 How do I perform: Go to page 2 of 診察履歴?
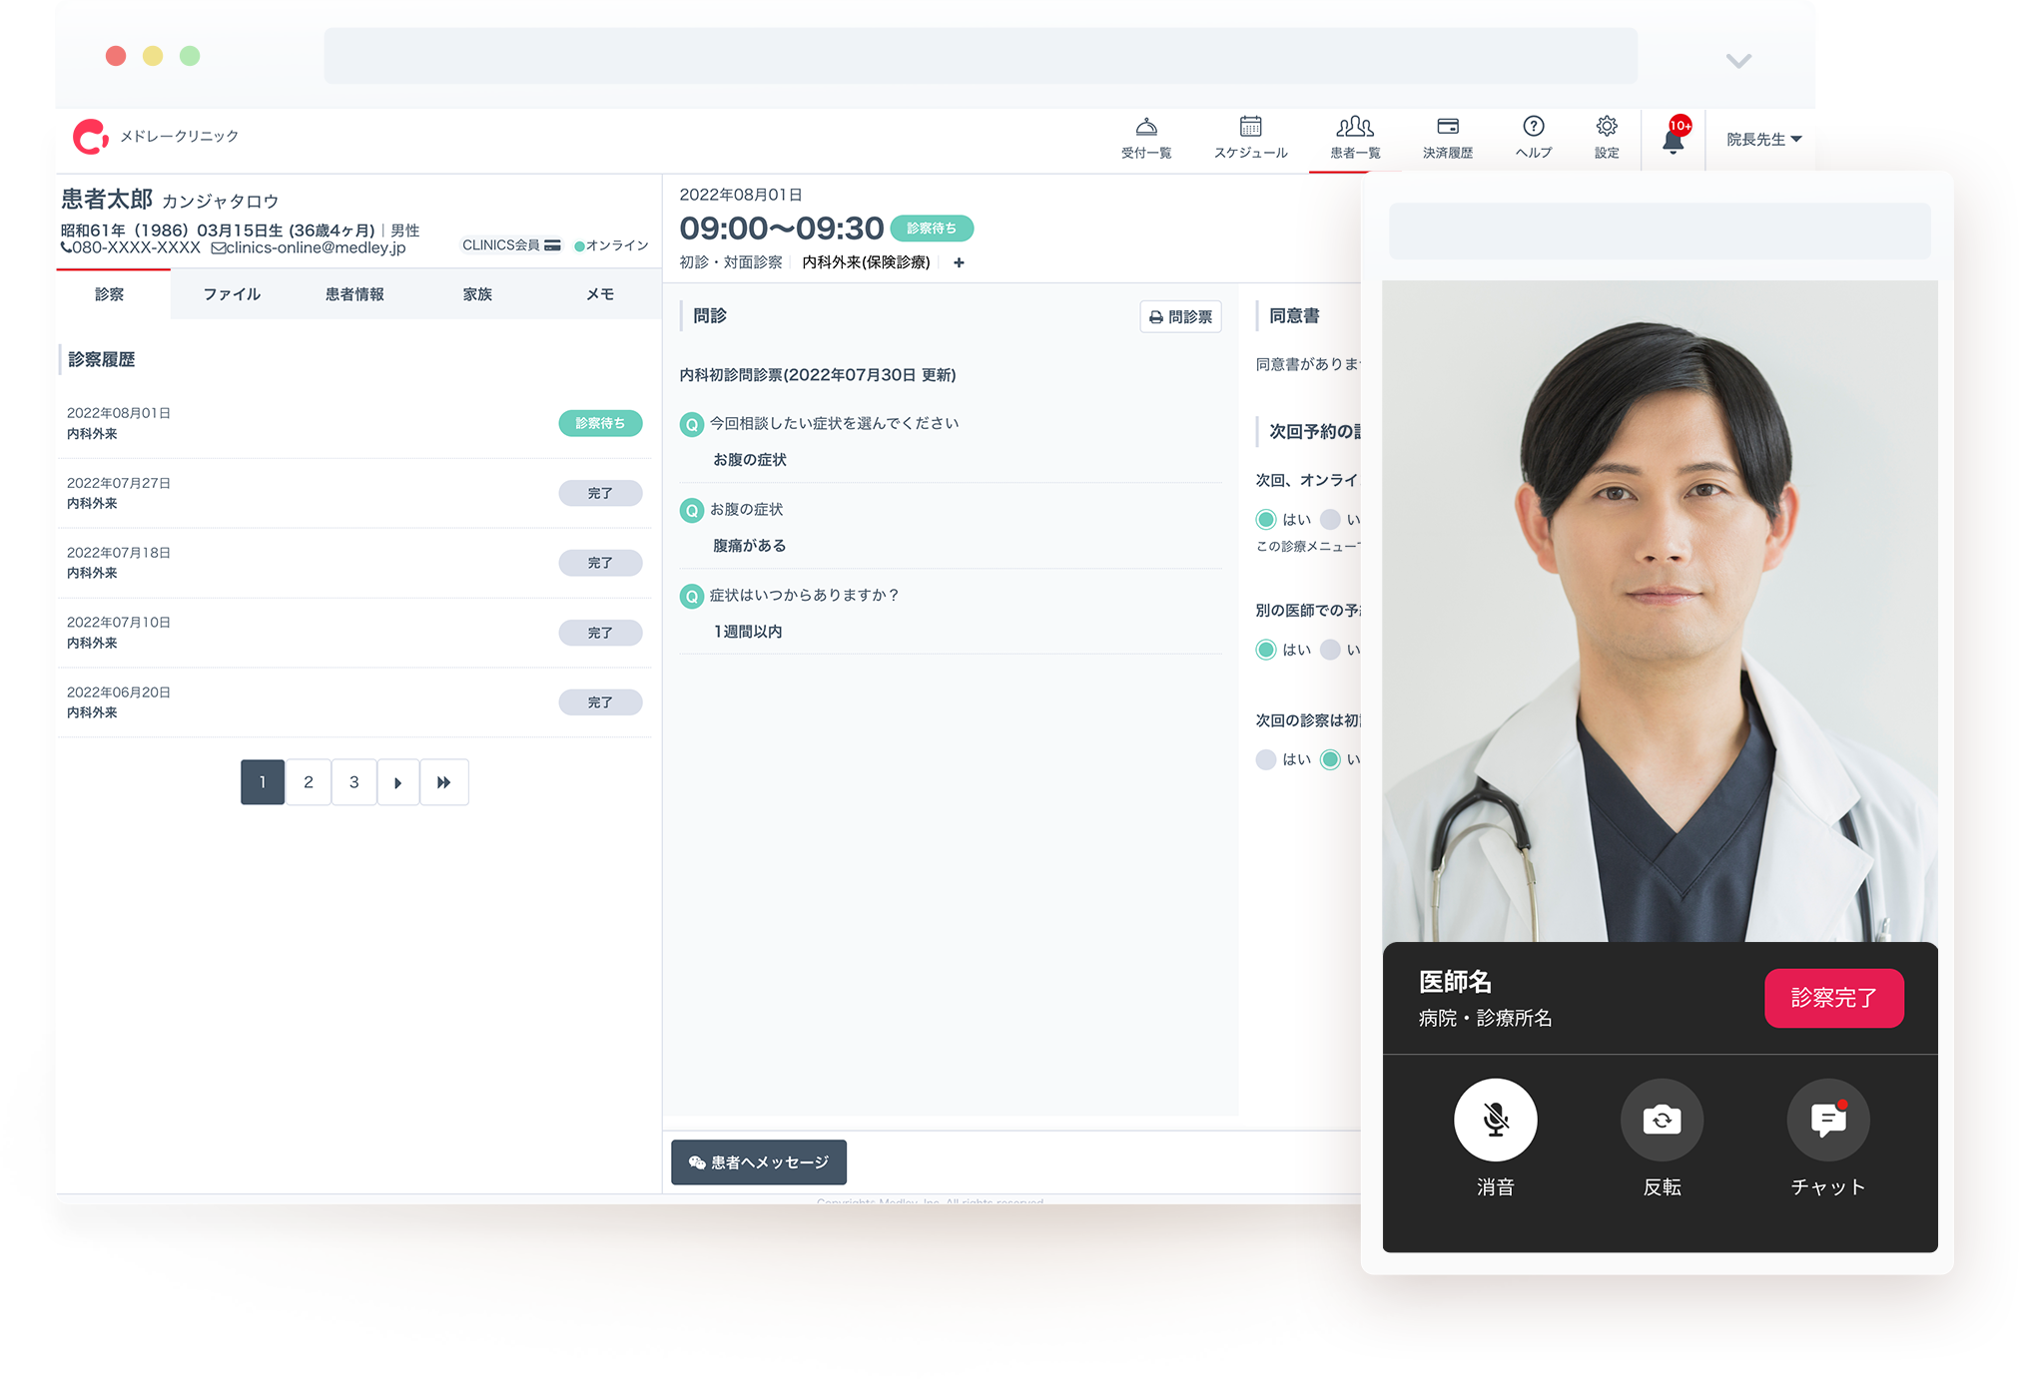click(x=309, y=782)
